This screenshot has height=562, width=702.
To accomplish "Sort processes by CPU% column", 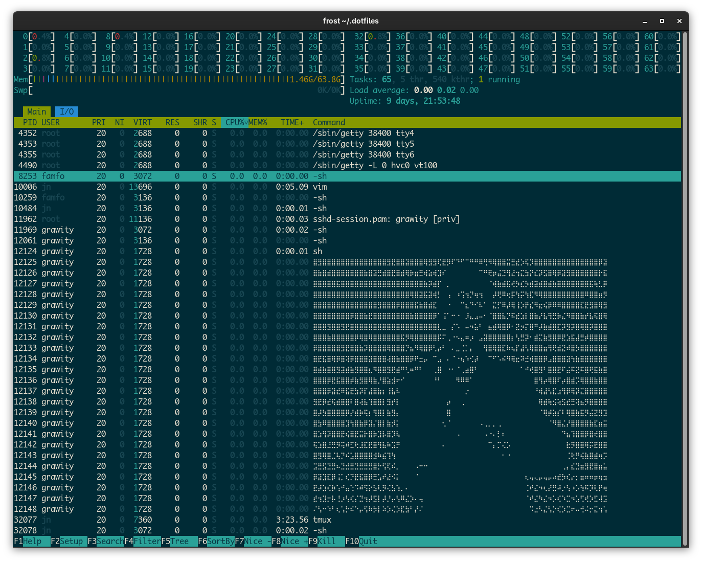I will tap(235, 123).
